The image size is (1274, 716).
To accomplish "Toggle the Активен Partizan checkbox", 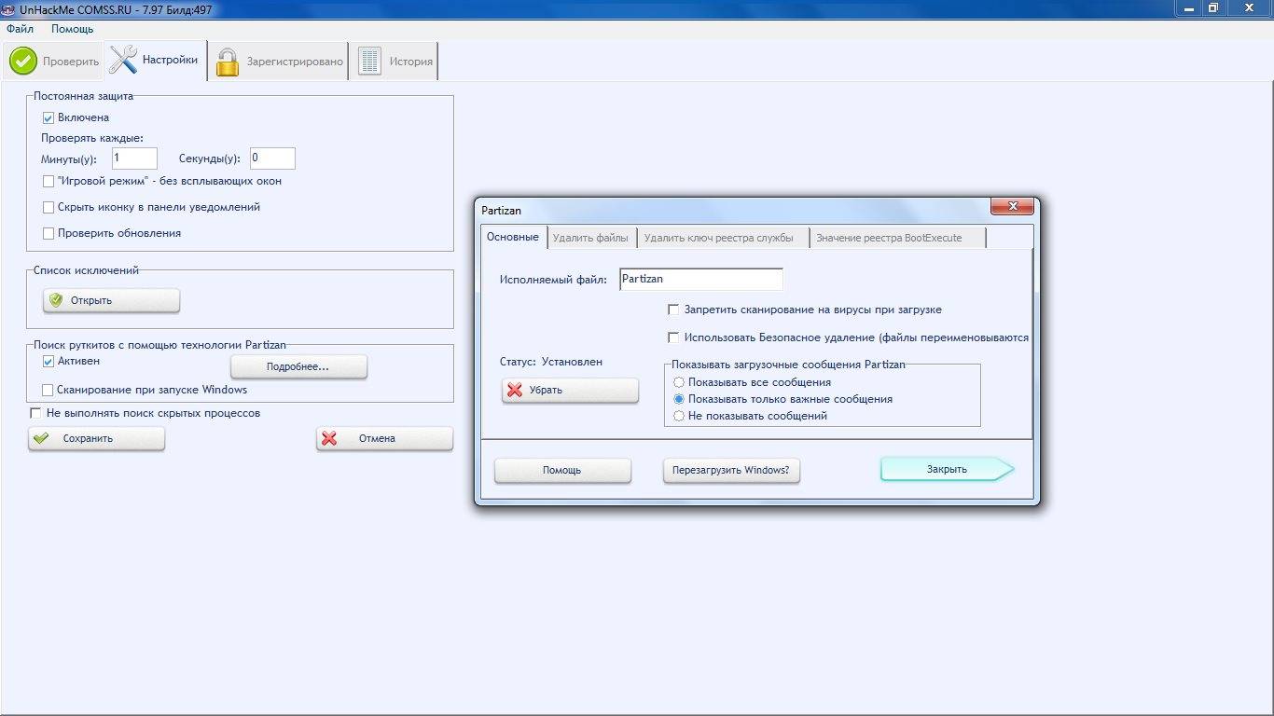I will (x=48, y=362).
